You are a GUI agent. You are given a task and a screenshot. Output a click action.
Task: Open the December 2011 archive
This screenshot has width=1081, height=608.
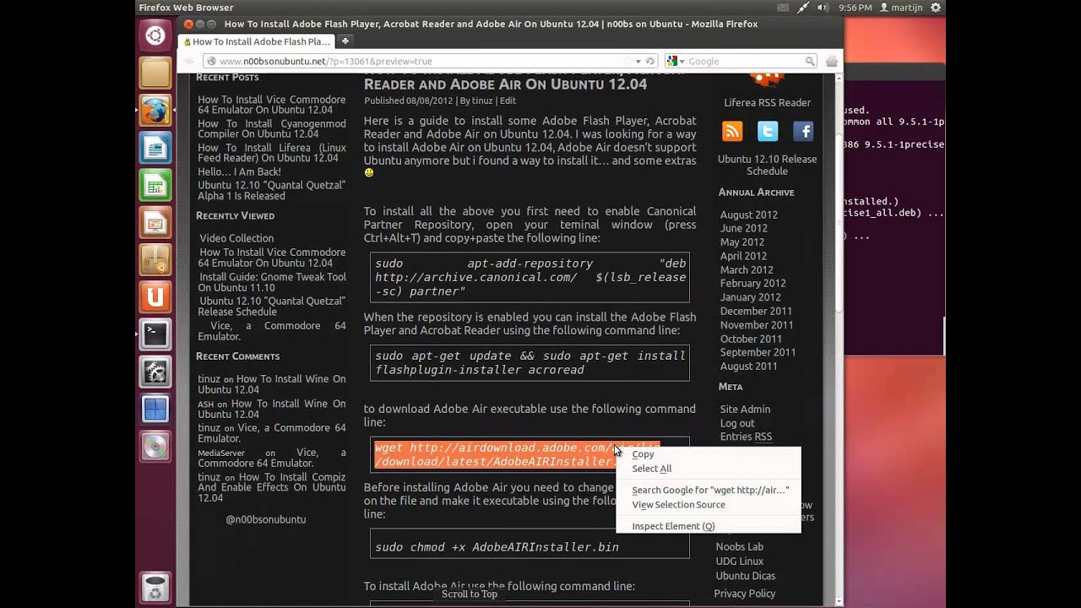(x=757, y=311)
